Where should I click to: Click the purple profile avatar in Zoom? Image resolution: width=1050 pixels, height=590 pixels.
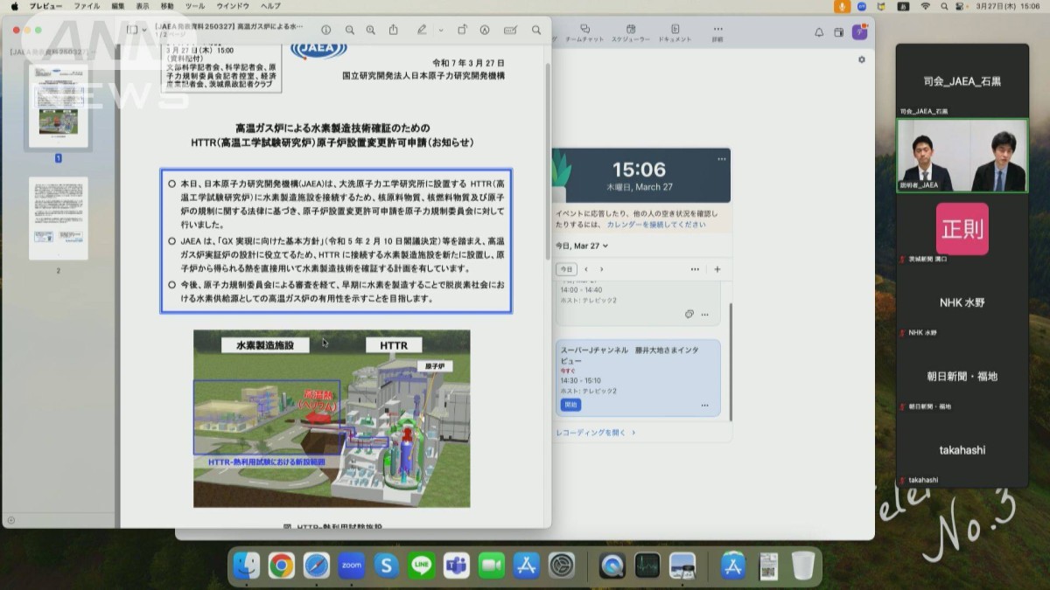(860, 32)
